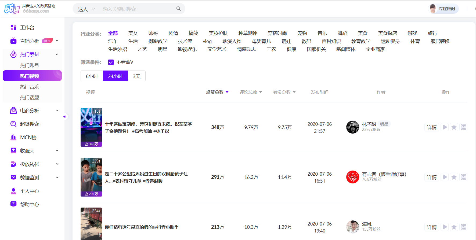Show QR code for 海风 video
Image resolution: width=476 pixels, height=240 pixels.
click(463, 227)
